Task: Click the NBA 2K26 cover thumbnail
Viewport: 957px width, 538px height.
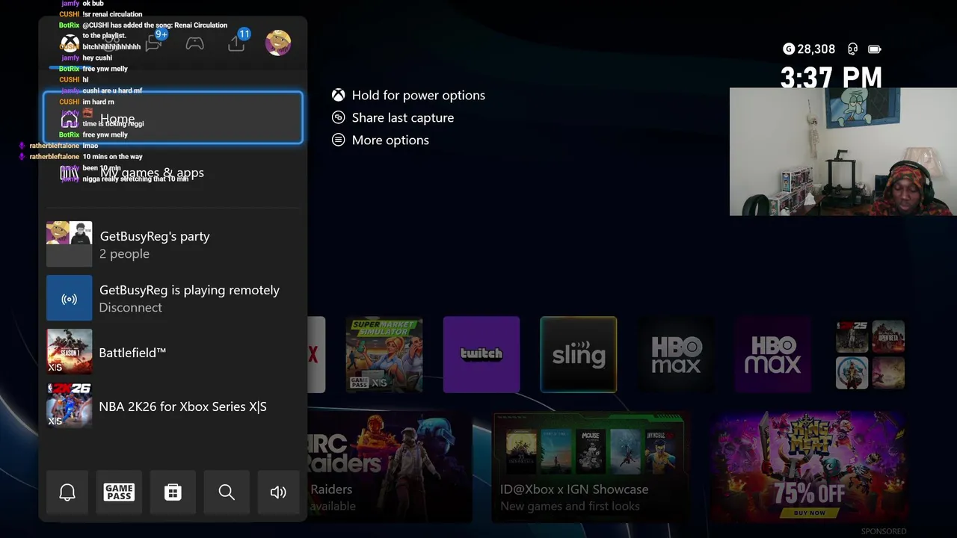Action: tap(69, 406)
